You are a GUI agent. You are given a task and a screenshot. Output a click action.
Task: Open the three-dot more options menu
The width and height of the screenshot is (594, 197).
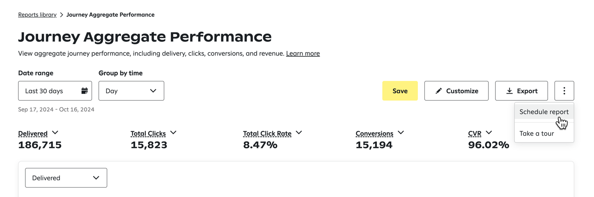[564, 91]
